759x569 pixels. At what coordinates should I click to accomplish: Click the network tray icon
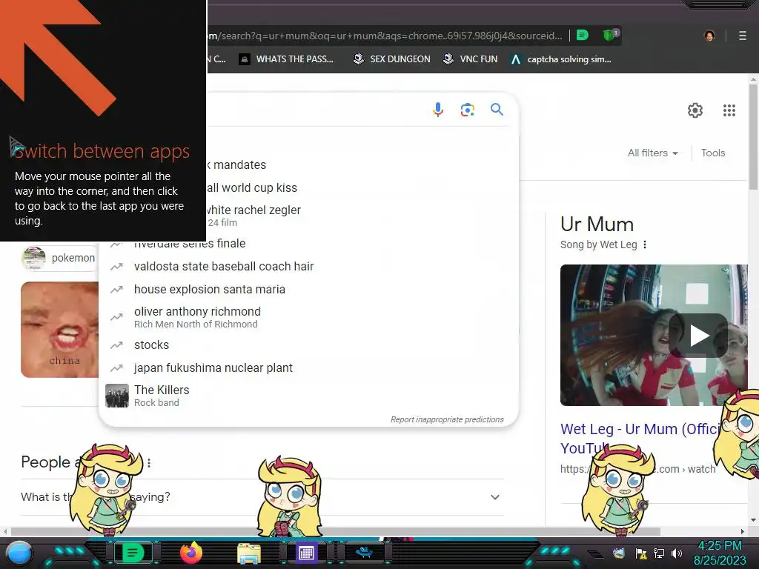click(659, 553)
